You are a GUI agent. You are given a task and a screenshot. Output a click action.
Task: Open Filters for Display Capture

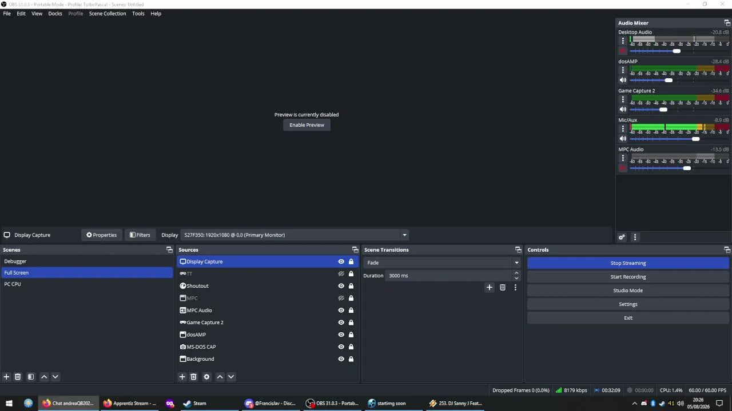click(140, 235)
